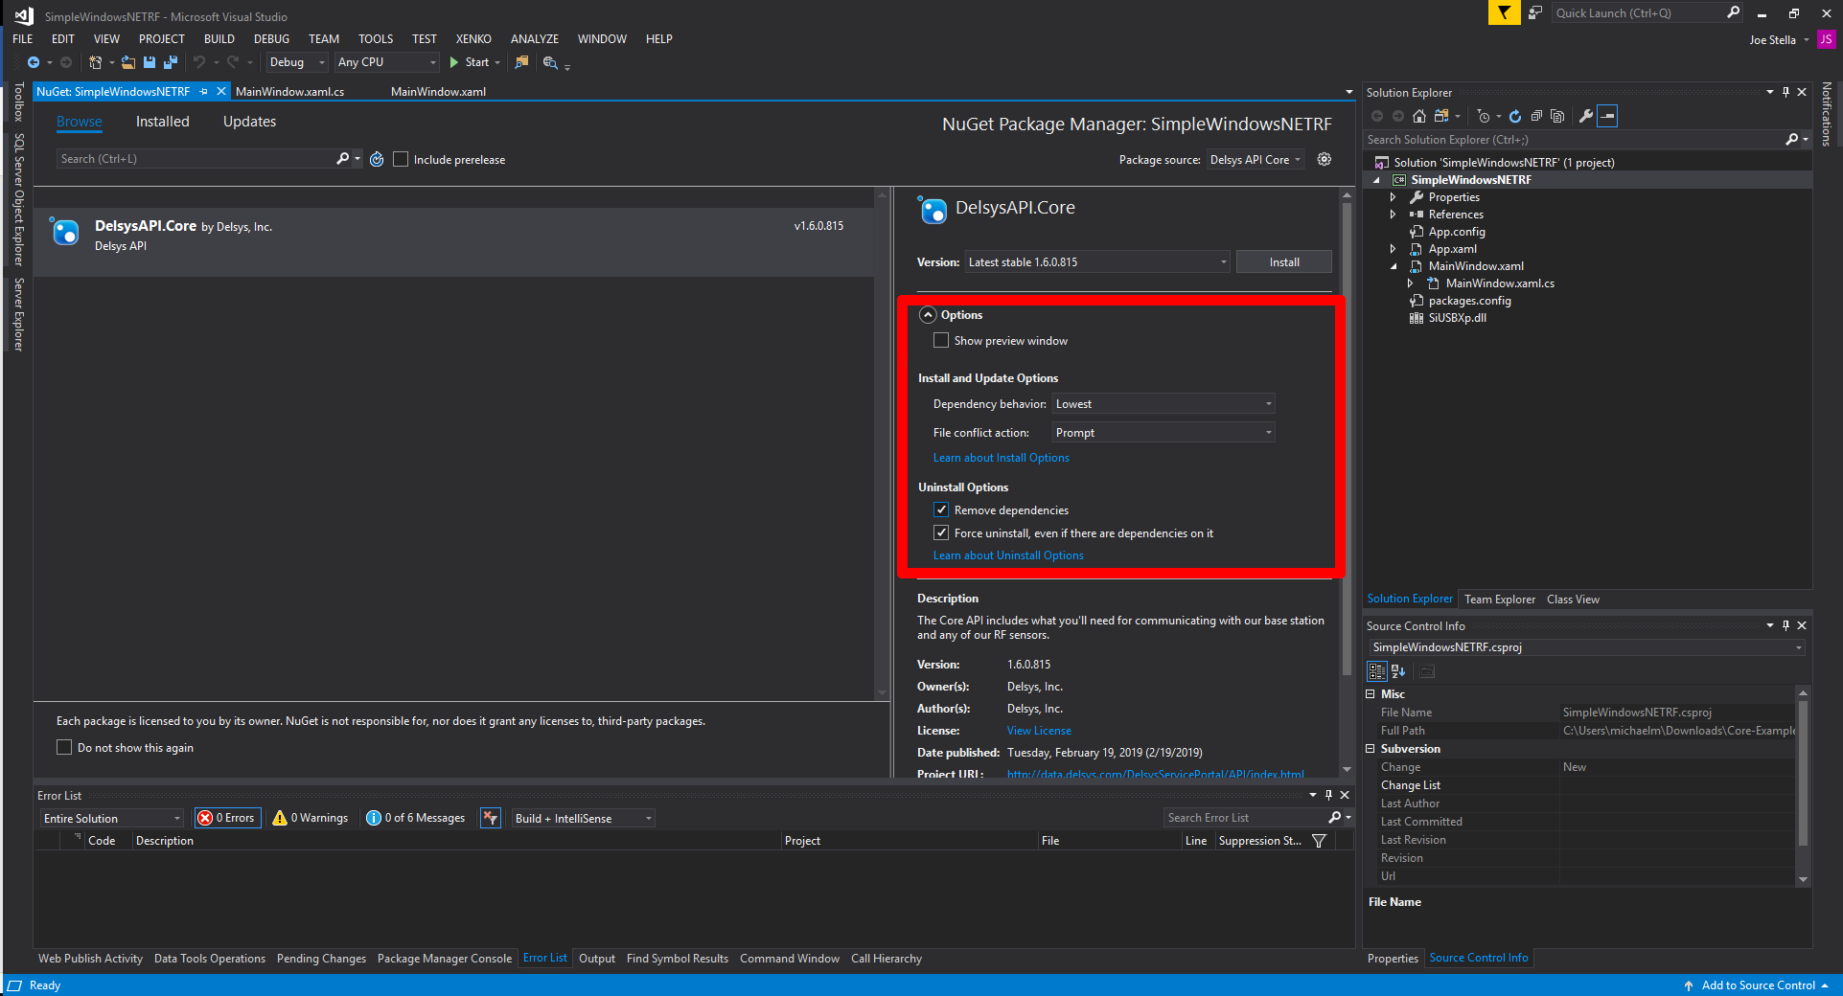1843x996 pixels.
Task: Click Collapse All in Solution Explorer
Action: [1536, 116]
